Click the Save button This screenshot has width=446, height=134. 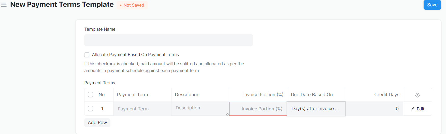click(432, 5)
